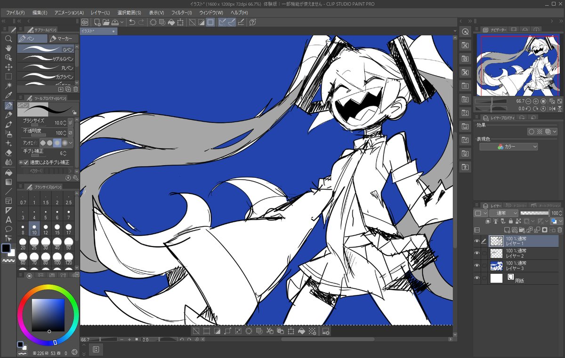Choose brush size 15 preset
Image resolution: width=565 pixels, height=358 pixels.
[57, 229]
